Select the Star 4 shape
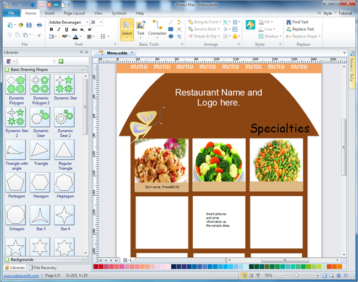358x282 pixels. [x=65, y=214]
